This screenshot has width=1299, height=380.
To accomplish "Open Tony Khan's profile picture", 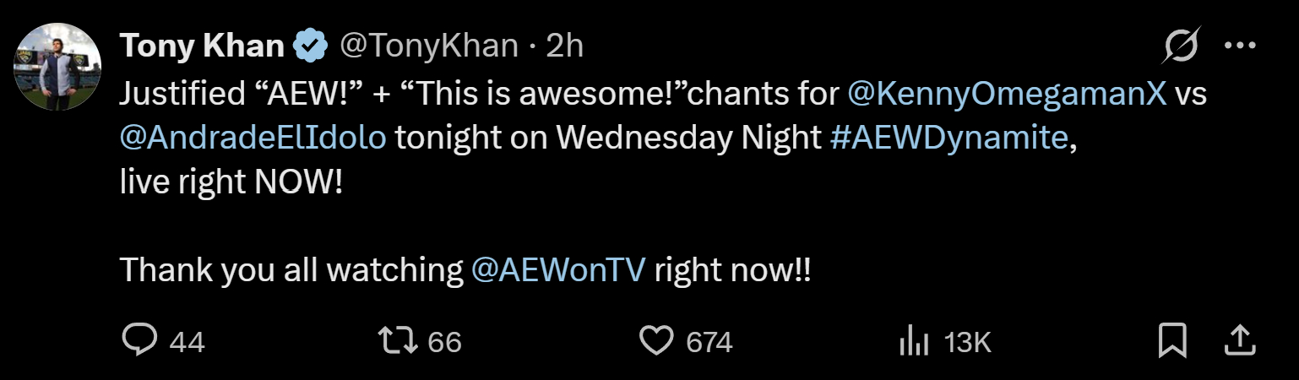I will 59,67.
